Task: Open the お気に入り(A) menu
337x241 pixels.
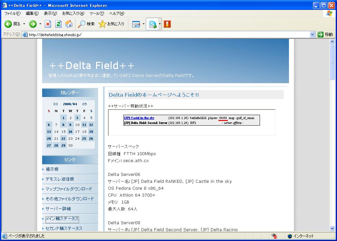Action: pyautogui.click(x=73, y=13)
